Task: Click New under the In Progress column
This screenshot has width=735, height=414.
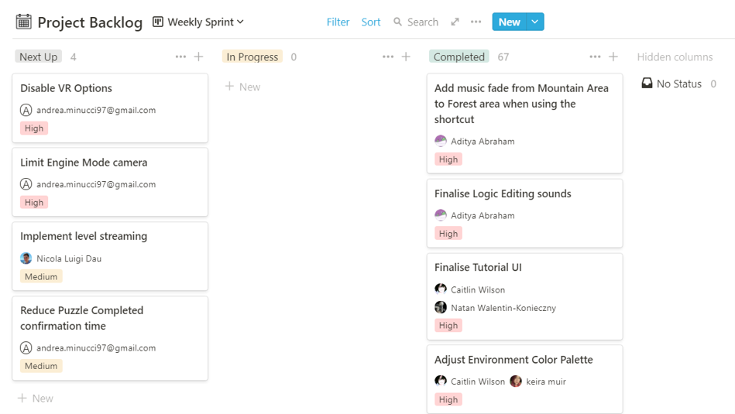Action: [x=243, y=87]
